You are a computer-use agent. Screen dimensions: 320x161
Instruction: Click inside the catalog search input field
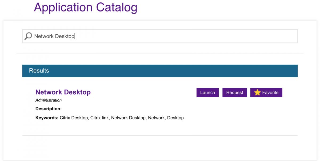pos(160,36)
